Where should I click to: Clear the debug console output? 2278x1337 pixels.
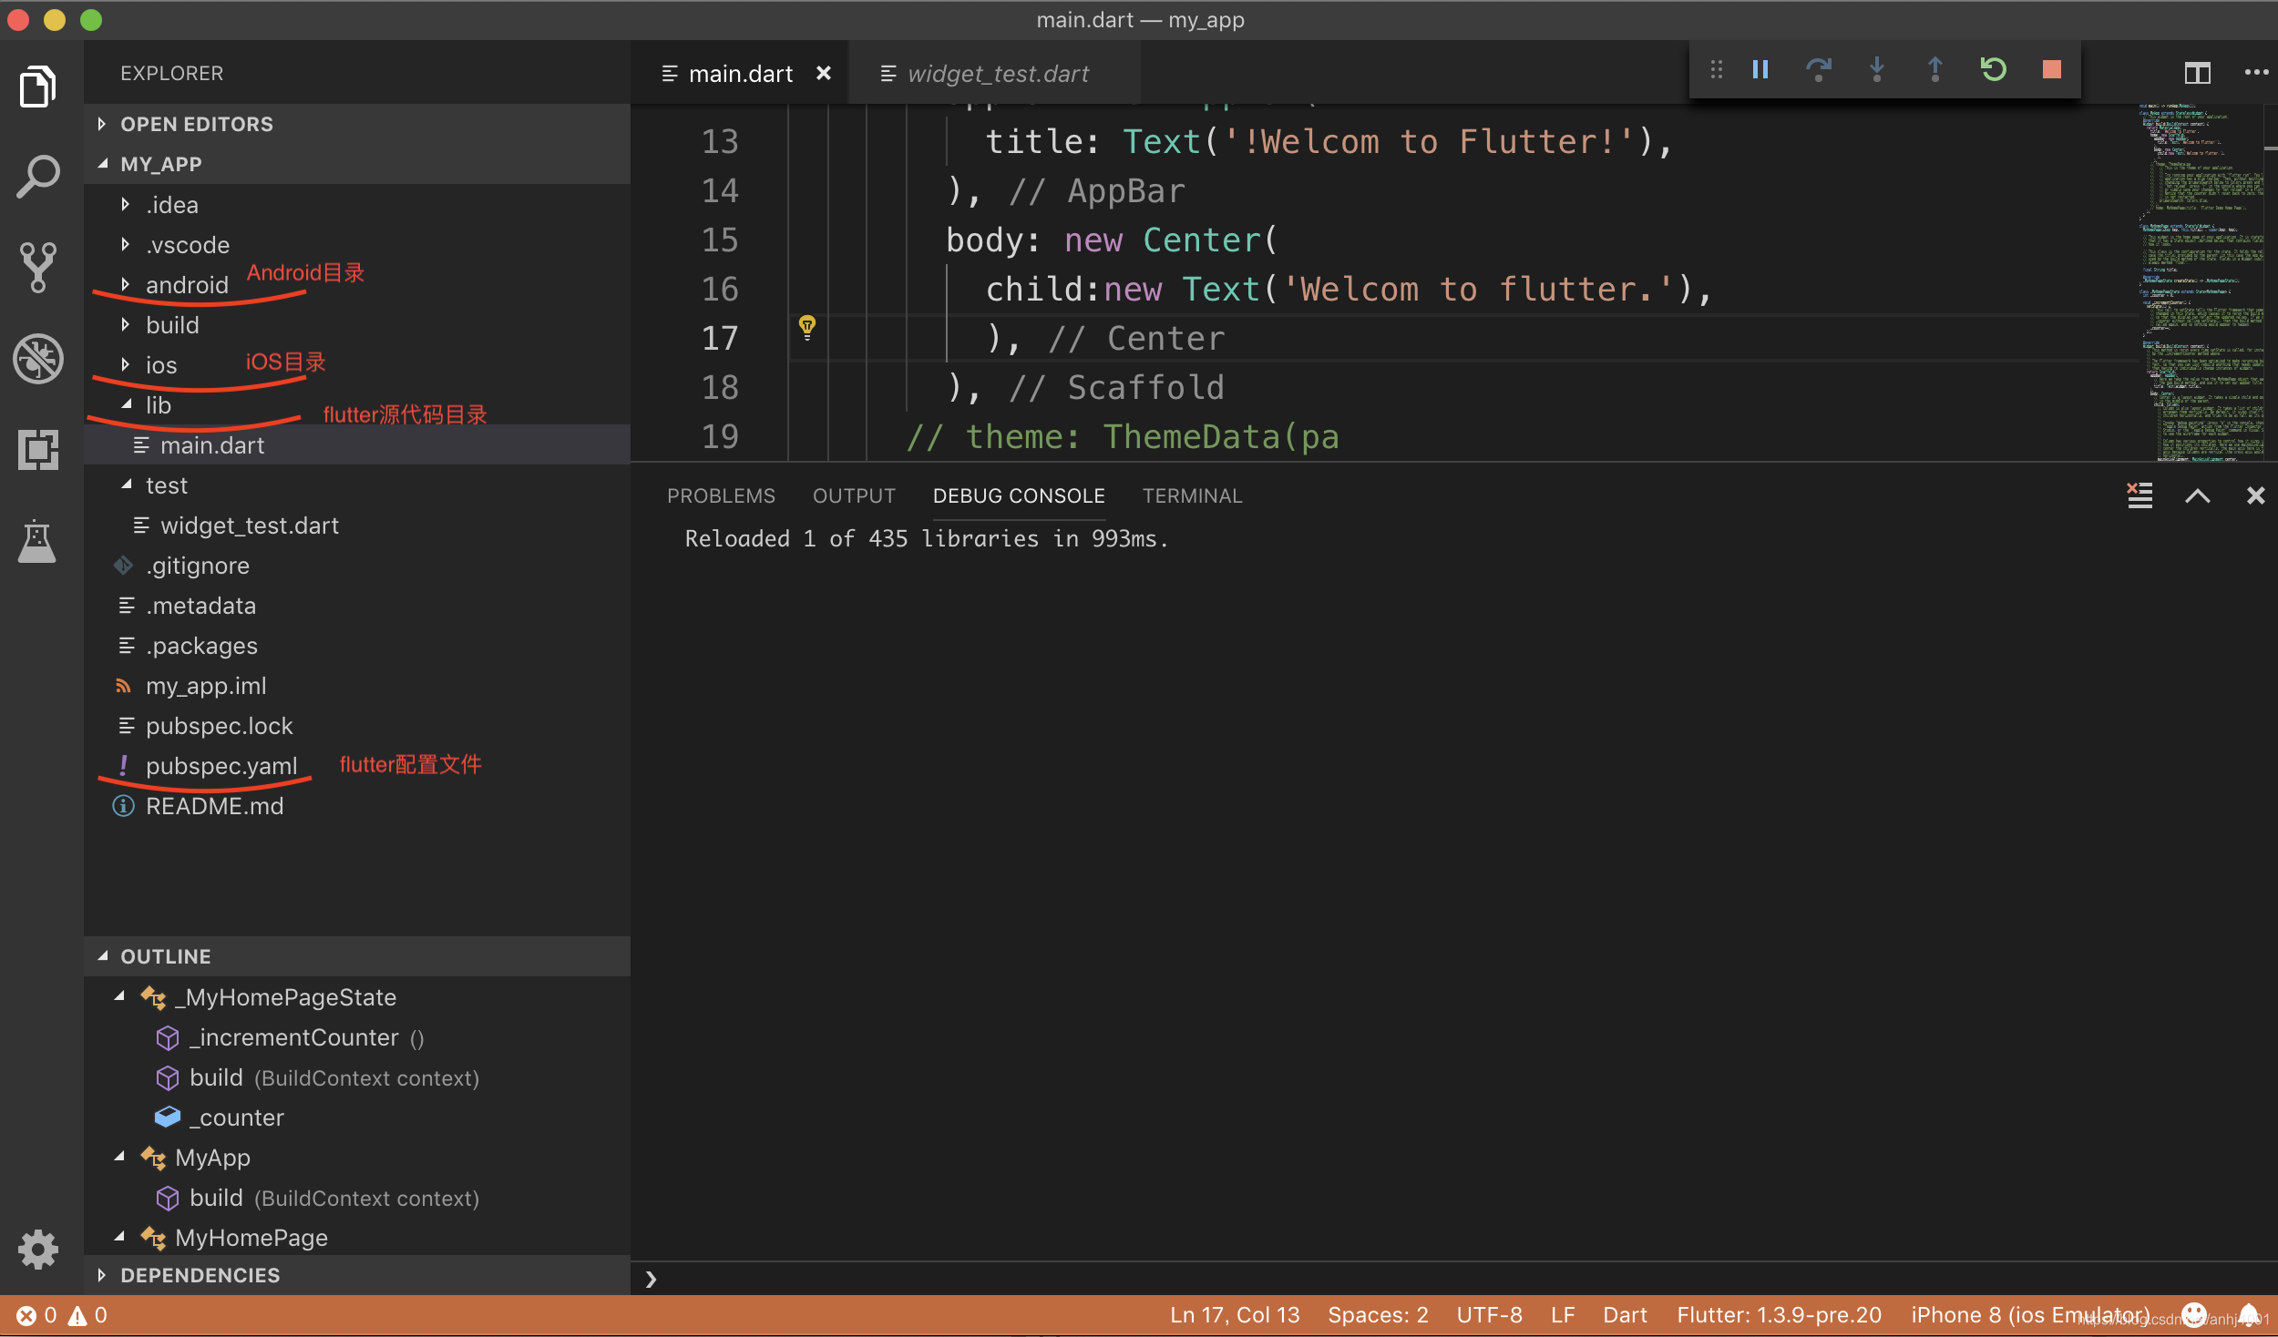2139,495
